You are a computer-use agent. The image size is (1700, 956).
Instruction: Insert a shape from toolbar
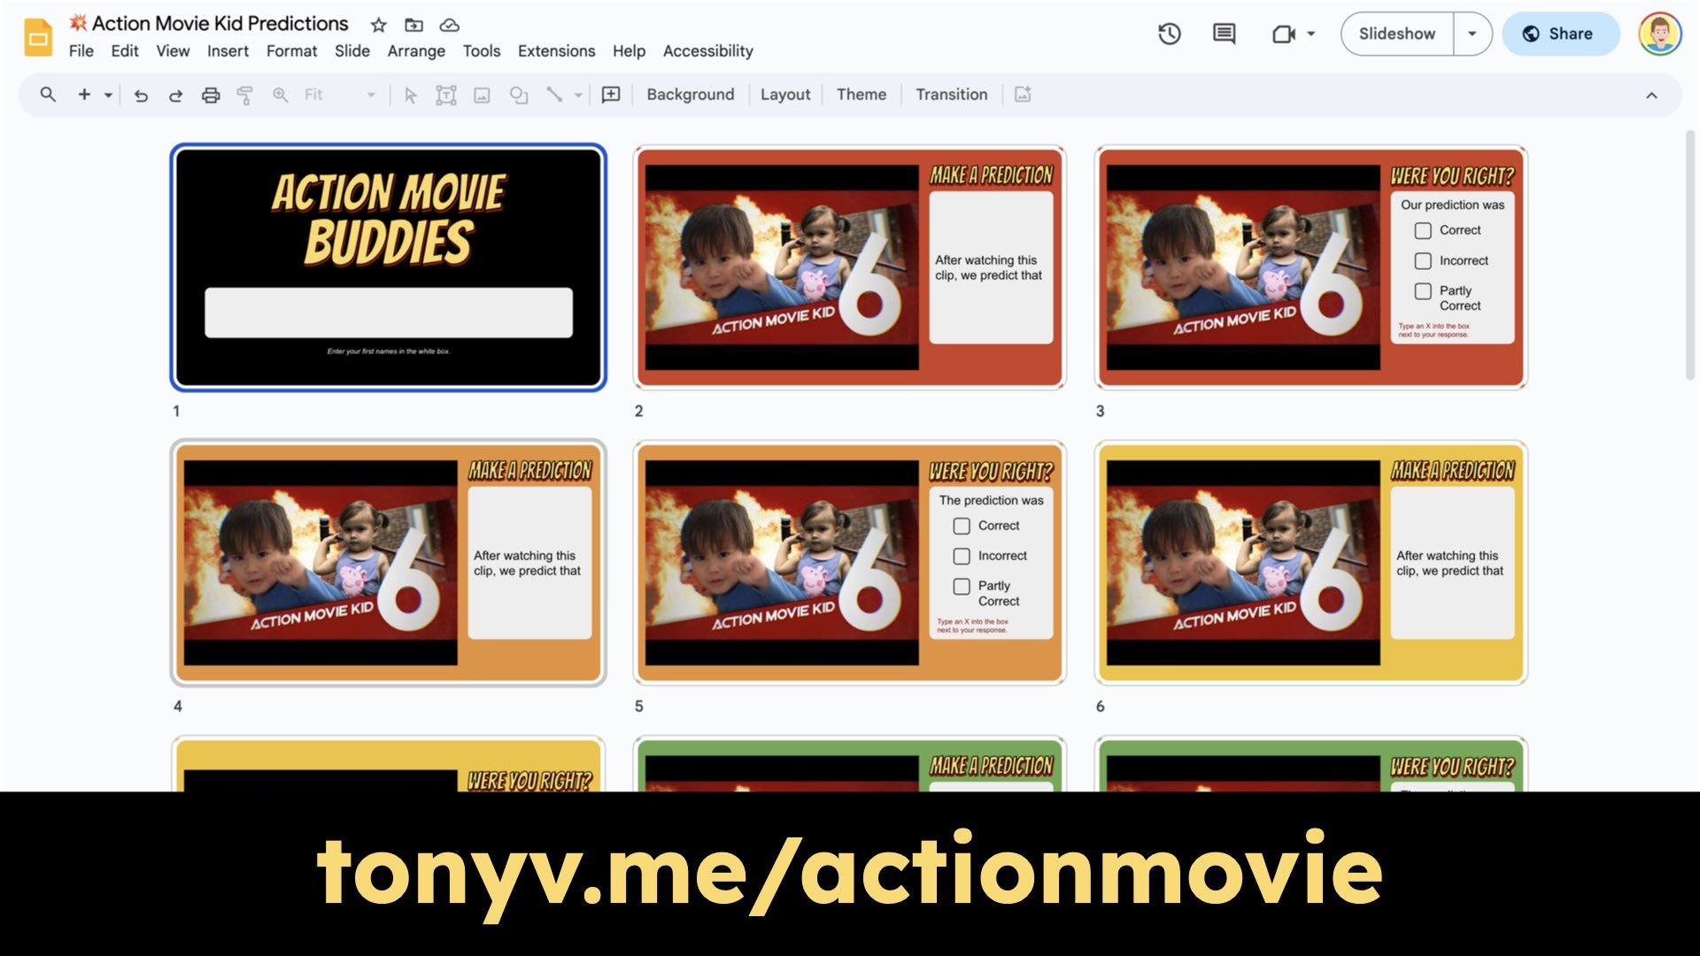(519, 95)
